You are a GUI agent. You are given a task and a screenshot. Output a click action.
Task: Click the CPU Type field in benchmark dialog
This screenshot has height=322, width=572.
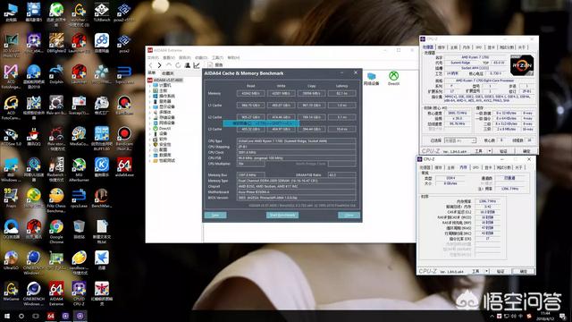tap(296, 141)
